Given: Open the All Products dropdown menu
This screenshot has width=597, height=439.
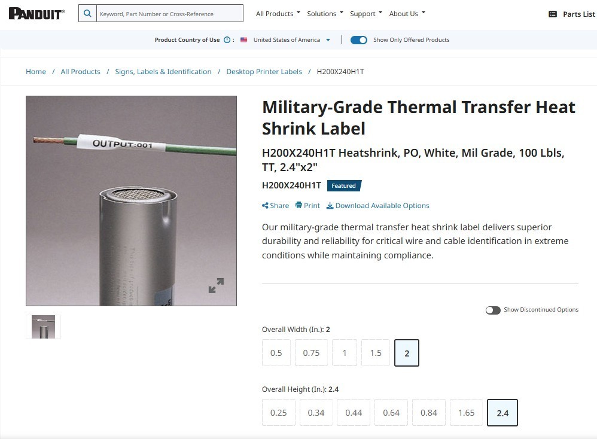Looking at the screenshot, I should (278, 14).
